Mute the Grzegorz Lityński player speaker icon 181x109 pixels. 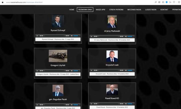click(72, 71)
